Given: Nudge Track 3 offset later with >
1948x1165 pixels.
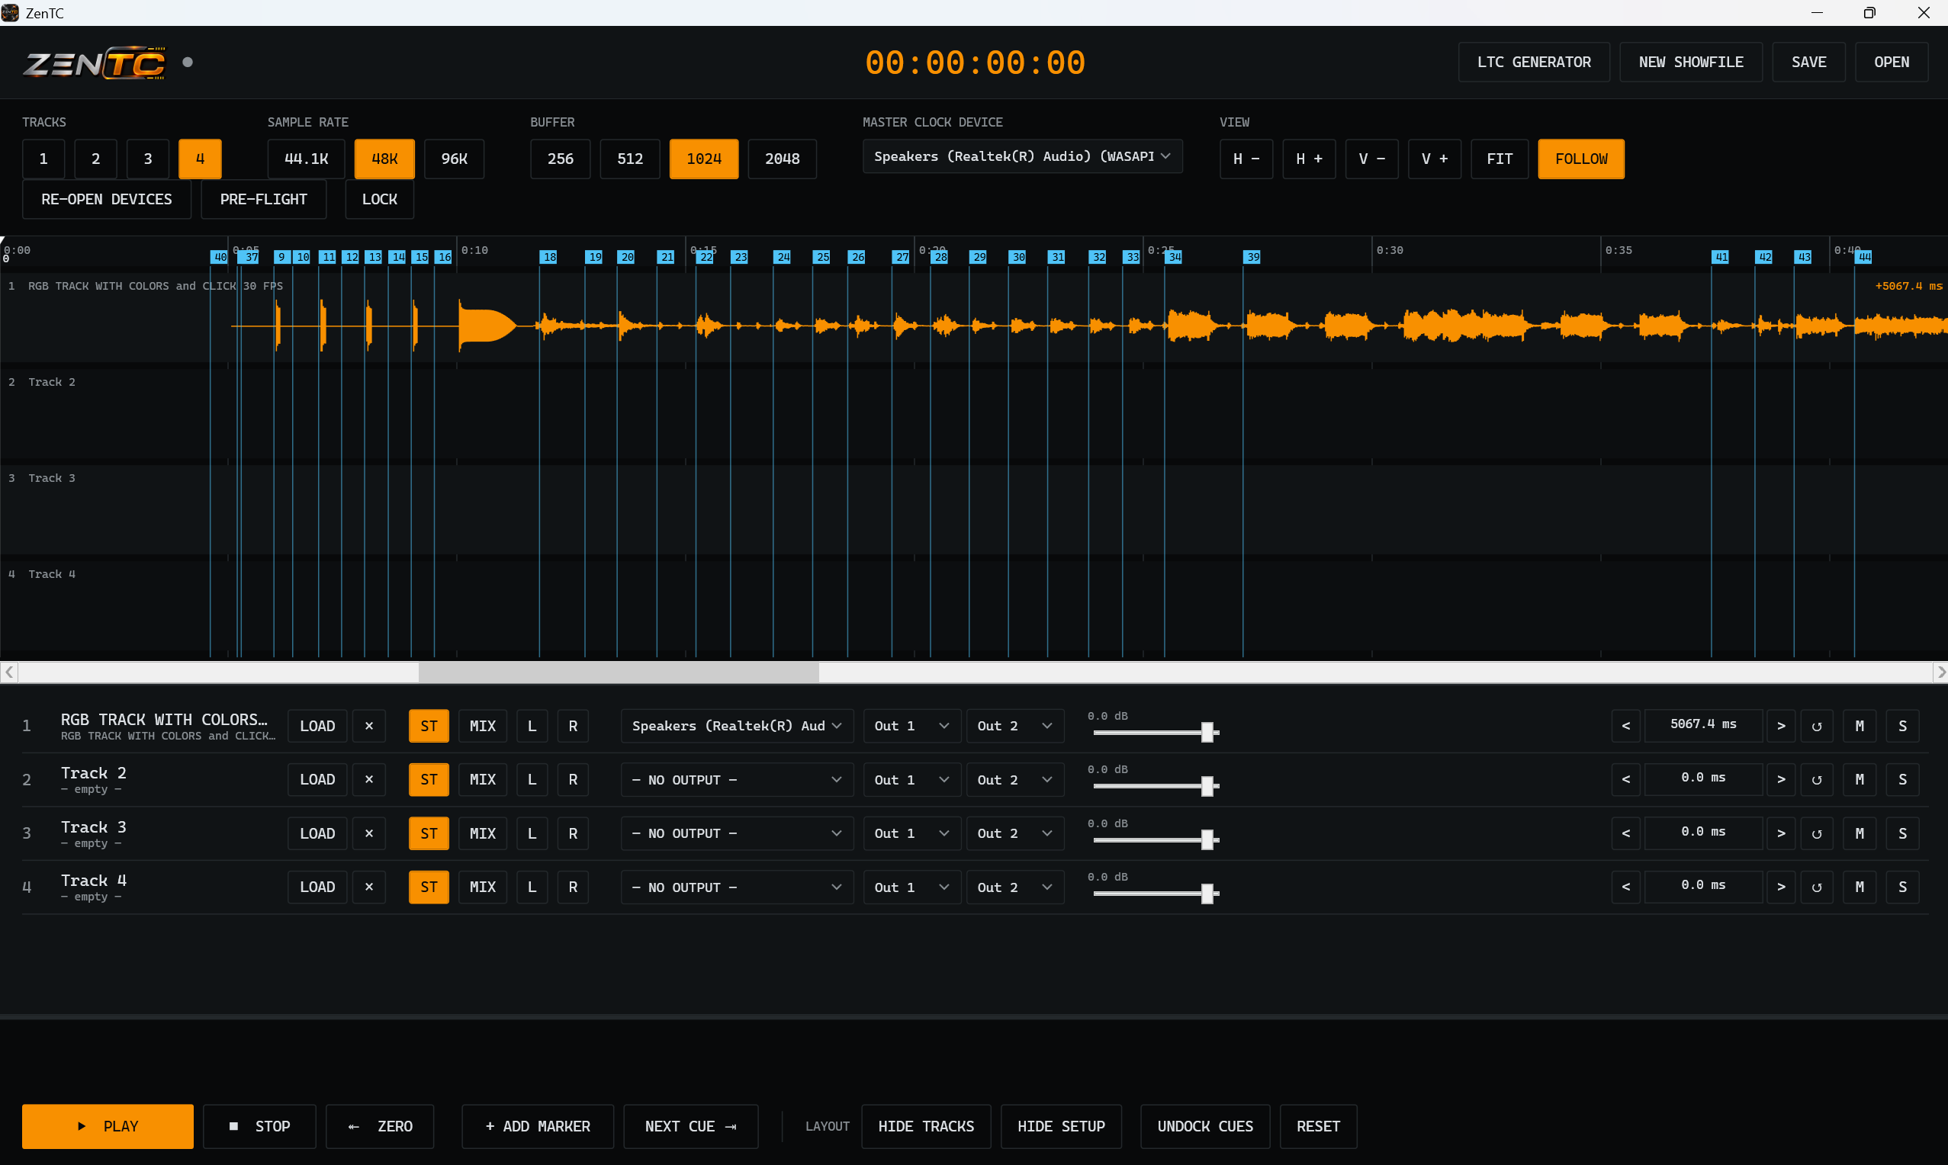Looking at the screenshot, I should tap(1782, 833).
